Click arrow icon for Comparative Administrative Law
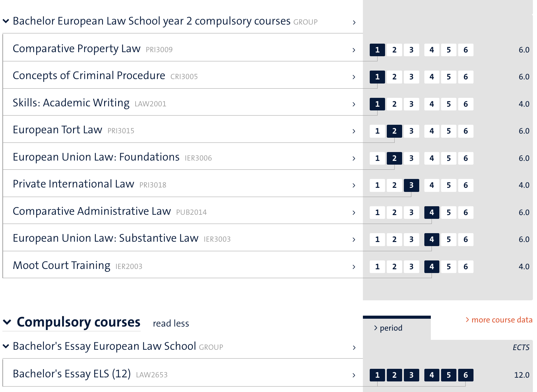The image size is (537, 392). pyautogui.click(x=354, y=213)
